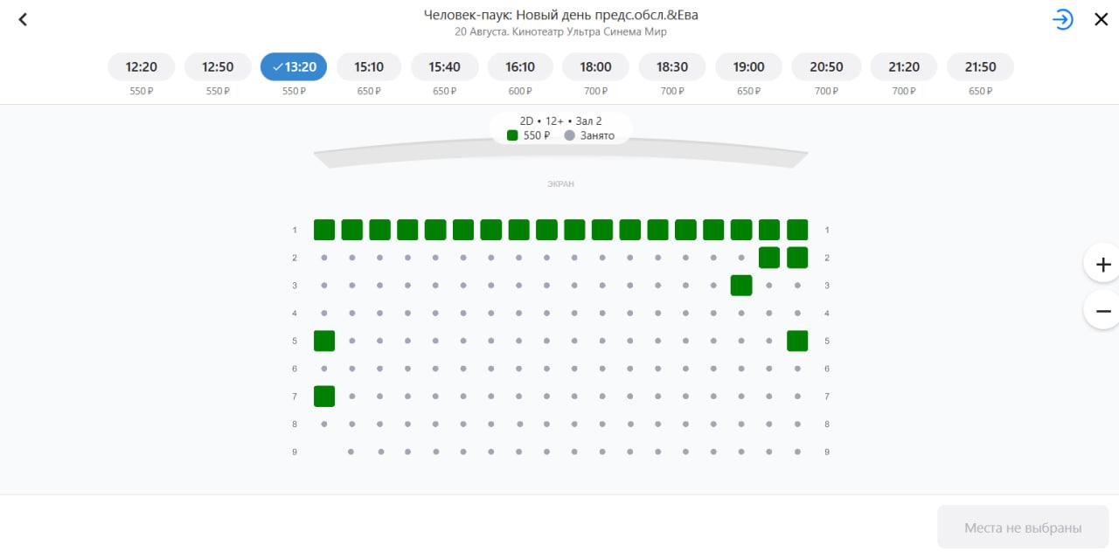Select rightmost green seat in row 5

(x=797, y=341)
